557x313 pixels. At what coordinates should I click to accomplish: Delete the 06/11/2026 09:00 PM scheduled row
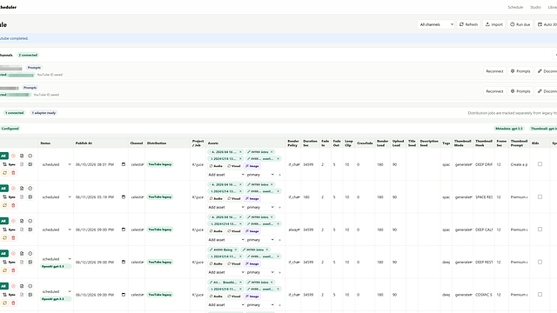pyautogui.click(x=14, y=238)
